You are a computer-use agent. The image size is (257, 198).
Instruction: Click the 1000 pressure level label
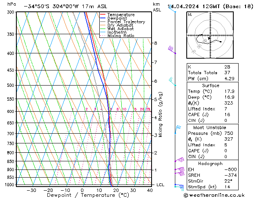pos(11,185)
